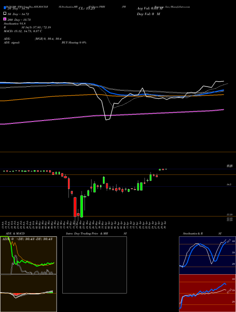The width and height of the screenshot is (236, 312).
Task: Select the '50 Day = 14.72' legend text
Action: pos(18,14)
